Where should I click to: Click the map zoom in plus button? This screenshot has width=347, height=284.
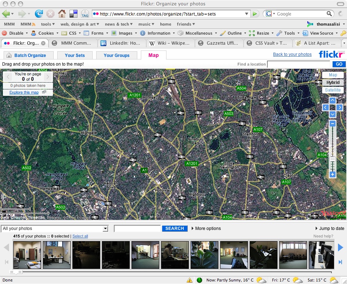(x=333, y=174)
